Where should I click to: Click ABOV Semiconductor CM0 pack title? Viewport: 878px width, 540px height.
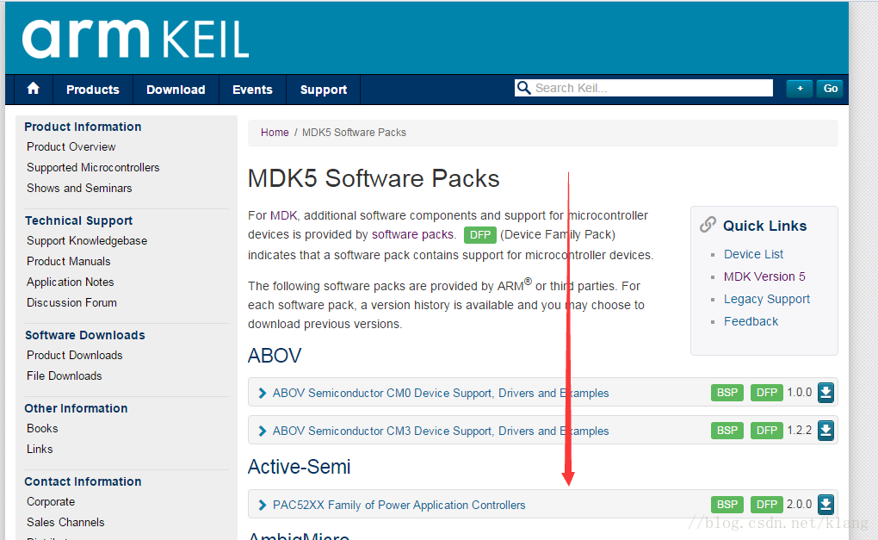coord(441,394)
